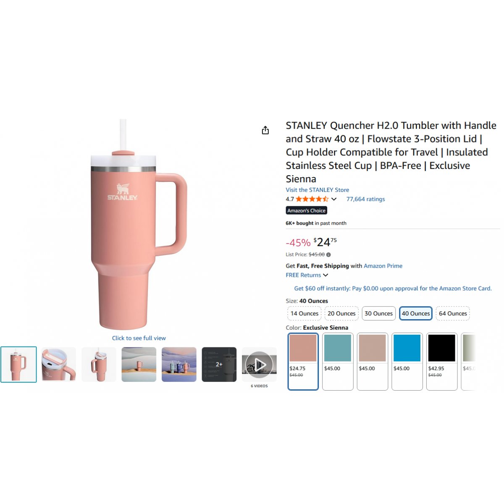Image resolution: width=504 pixels, height=504 pixels.
Task: Open the Amazon Prime link
Action: click(x=383, y=266)
